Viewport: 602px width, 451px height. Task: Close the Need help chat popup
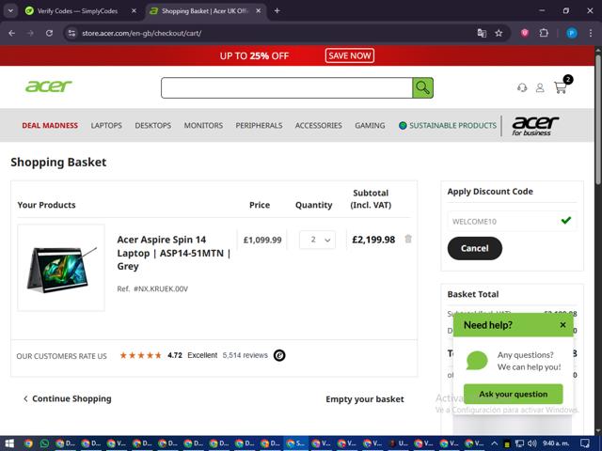(562, 325)
